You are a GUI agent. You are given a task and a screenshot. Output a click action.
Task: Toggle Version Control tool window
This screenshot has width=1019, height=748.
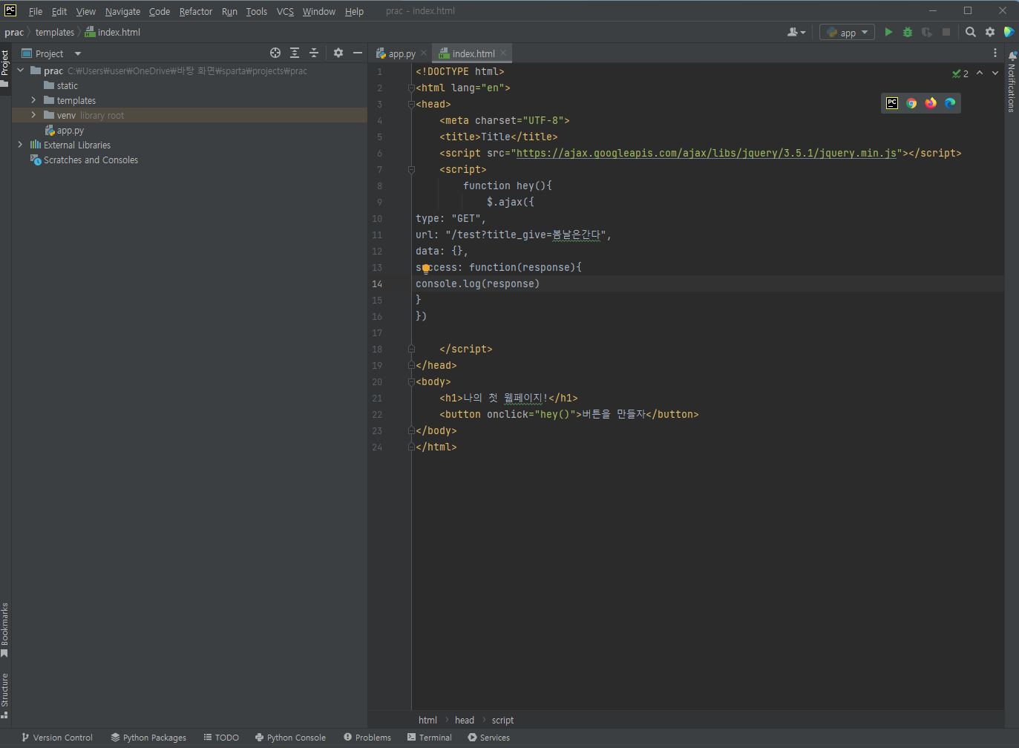click(x=57, y=738)
